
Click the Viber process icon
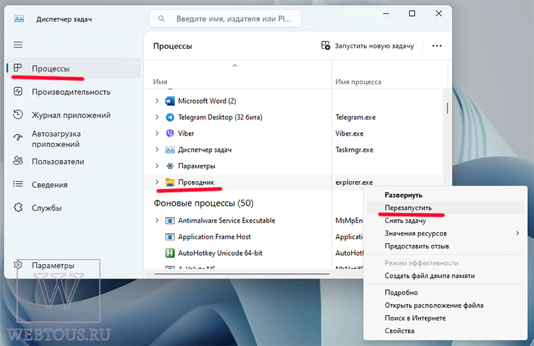click(x=170, y=134)
